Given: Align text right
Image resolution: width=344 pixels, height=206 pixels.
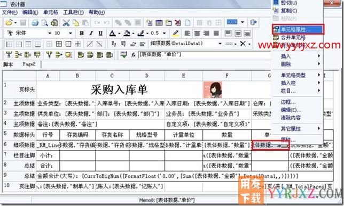Looking at the screenshot, I should (x=206, y=33).
